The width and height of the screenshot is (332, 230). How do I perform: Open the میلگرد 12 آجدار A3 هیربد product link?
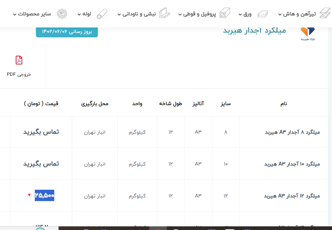[292, 196]
